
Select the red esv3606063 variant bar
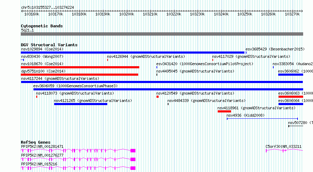pyautogui.click(x=291, y=97)
